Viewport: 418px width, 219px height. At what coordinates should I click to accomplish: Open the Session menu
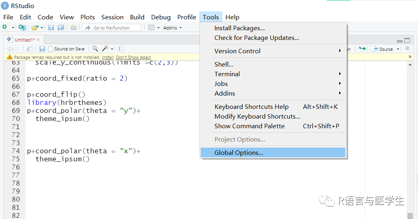click(x=112, y=17)
